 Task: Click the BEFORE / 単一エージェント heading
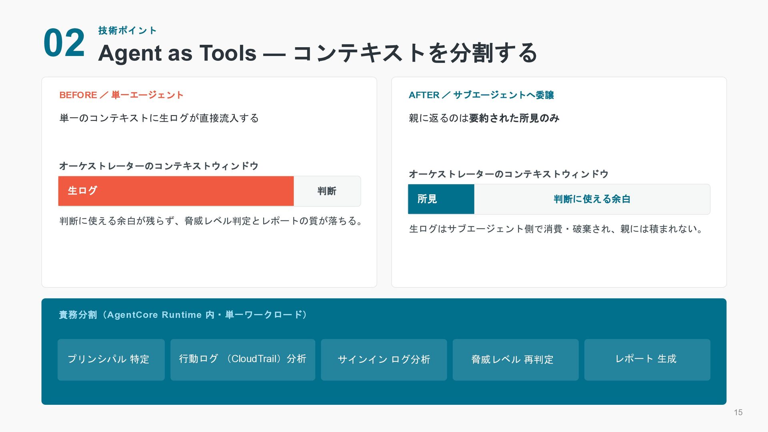pyautogui.click(x=121, y=95)
